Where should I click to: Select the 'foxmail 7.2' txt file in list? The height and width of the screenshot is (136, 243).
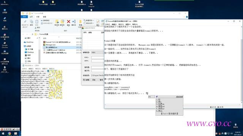tap(54, 50)
